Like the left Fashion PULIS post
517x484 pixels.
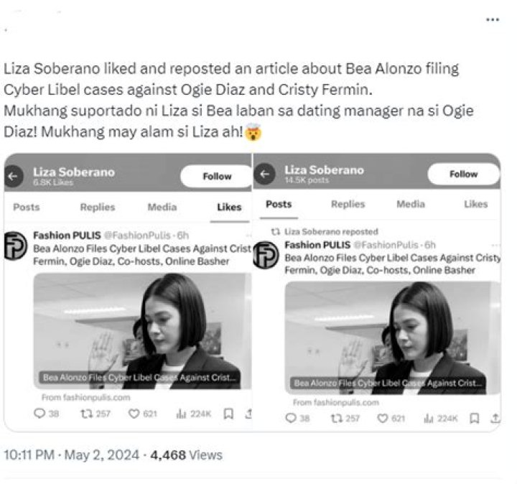(134, 414)
